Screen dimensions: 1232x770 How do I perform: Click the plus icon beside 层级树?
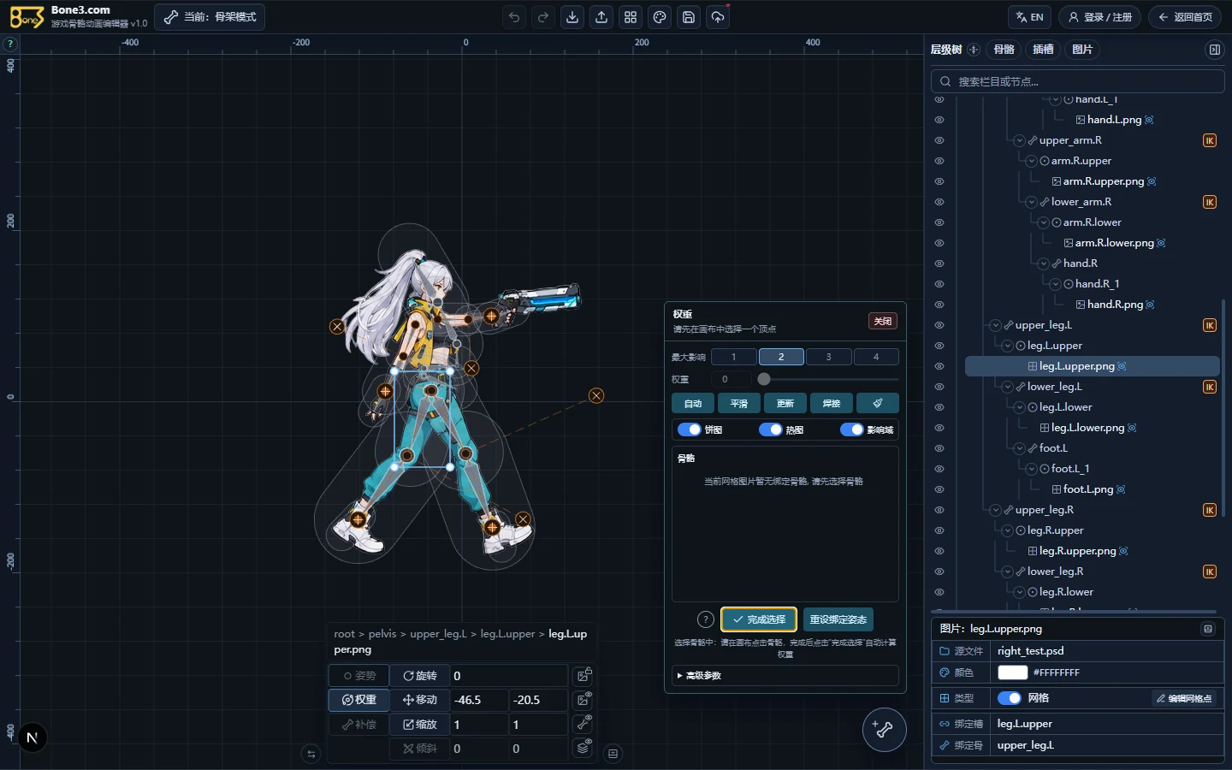974,50
